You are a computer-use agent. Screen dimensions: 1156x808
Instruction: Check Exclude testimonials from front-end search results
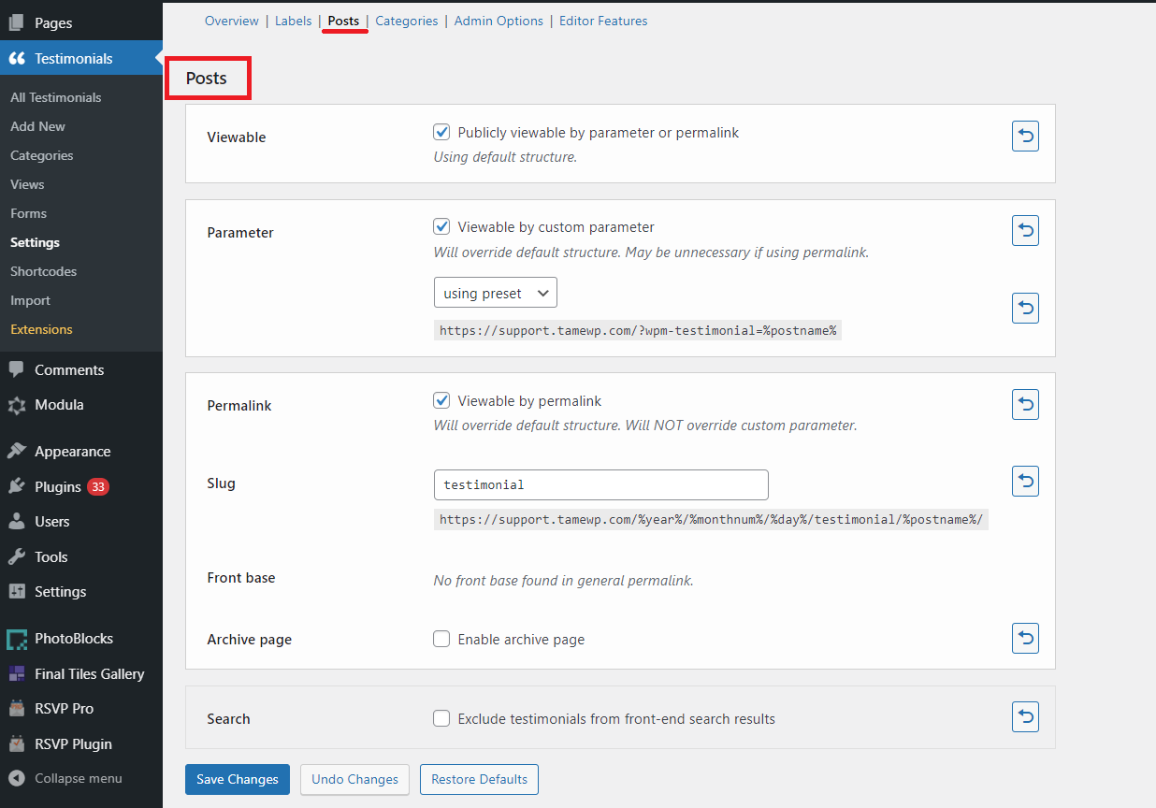tap(442, 719)
